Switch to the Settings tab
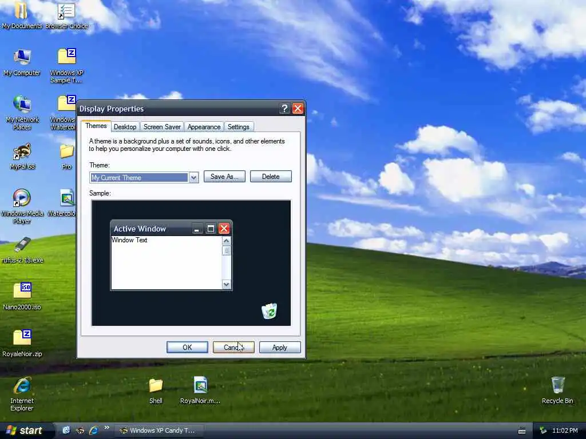The image size is (586, 439). (239, 127)
